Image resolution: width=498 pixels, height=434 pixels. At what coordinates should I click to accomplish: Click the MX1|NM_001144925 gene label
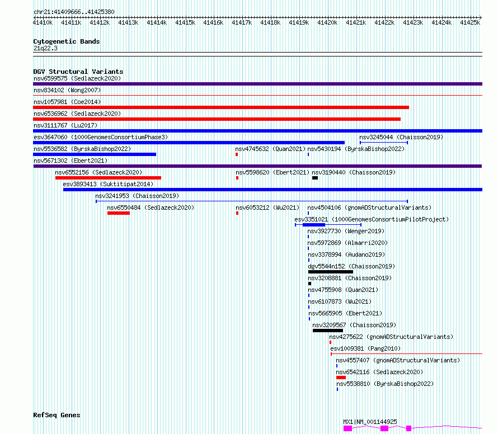coord(370,422)
